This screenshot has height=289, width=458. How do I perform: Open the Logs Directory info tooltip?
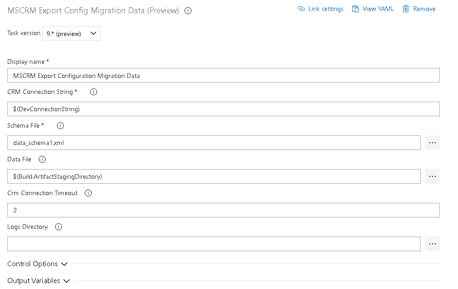click(x=58, y=227)
